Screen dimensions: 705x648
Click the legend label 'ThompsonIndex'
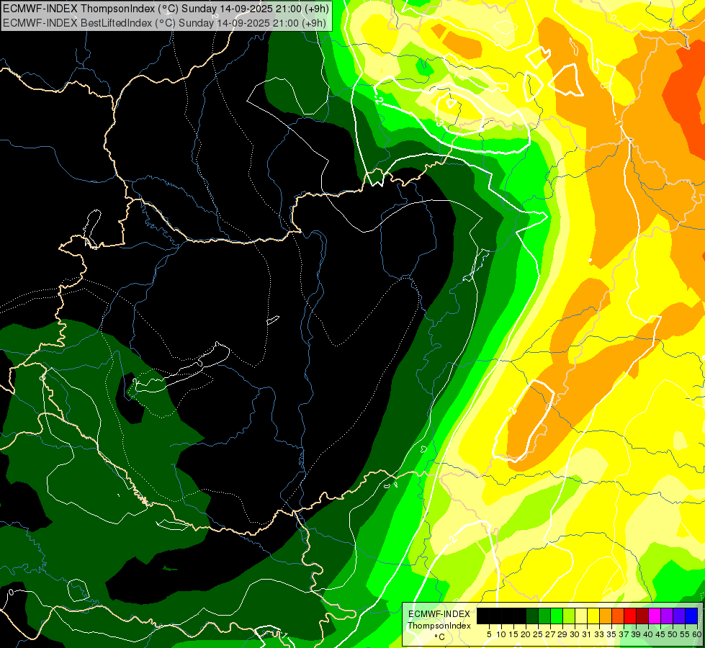pos(439,626)
